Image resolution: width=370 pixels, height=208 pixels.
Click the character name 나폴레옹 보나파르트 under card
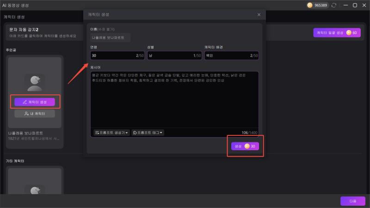point(25,133)
